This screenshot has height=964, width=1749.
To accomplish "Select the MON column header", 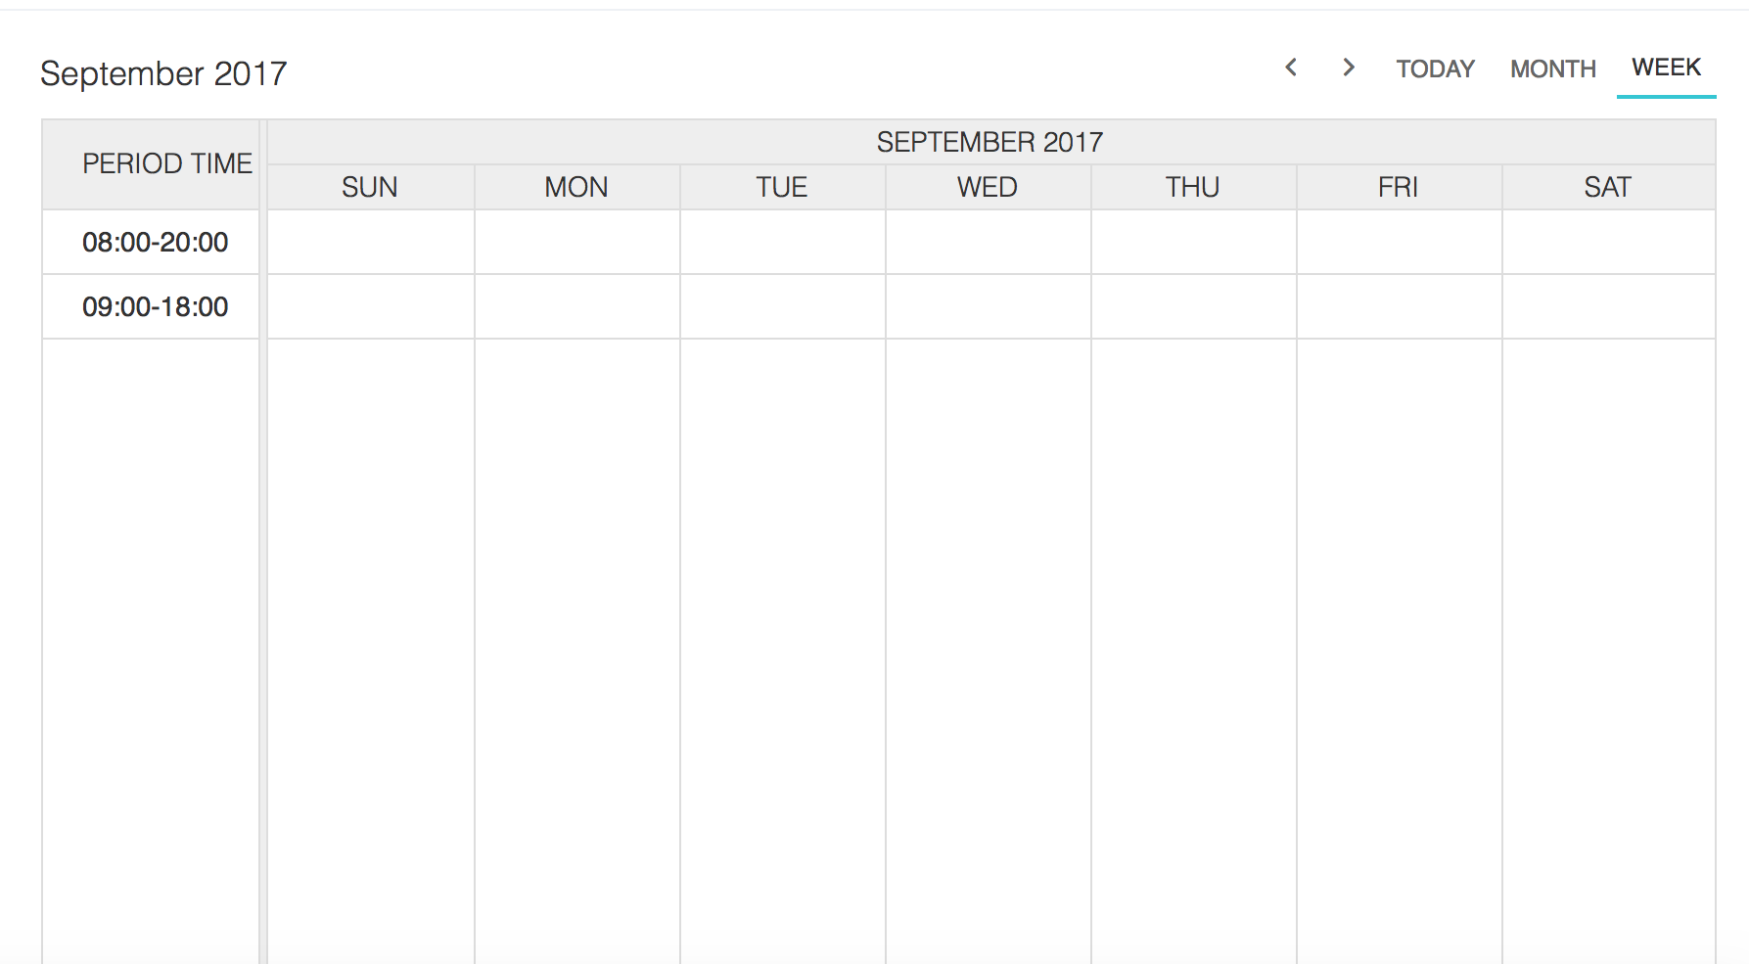I will (576, 186).
